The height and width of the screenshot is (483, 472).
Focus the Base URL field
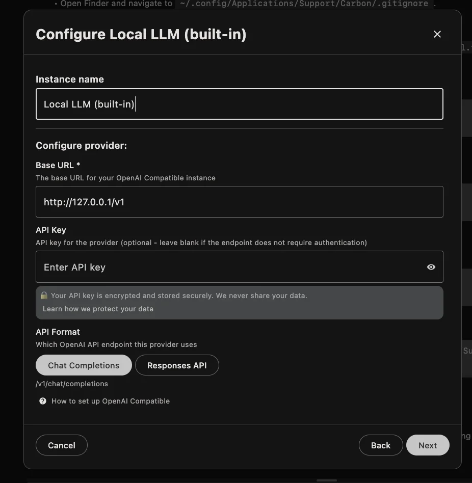pos(240,202)
